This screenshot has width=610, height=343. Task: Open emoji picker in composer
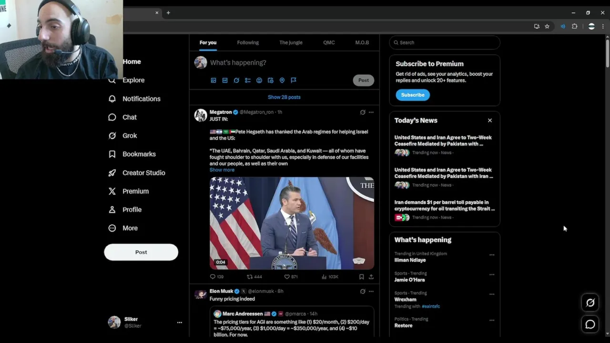point(259,81)
